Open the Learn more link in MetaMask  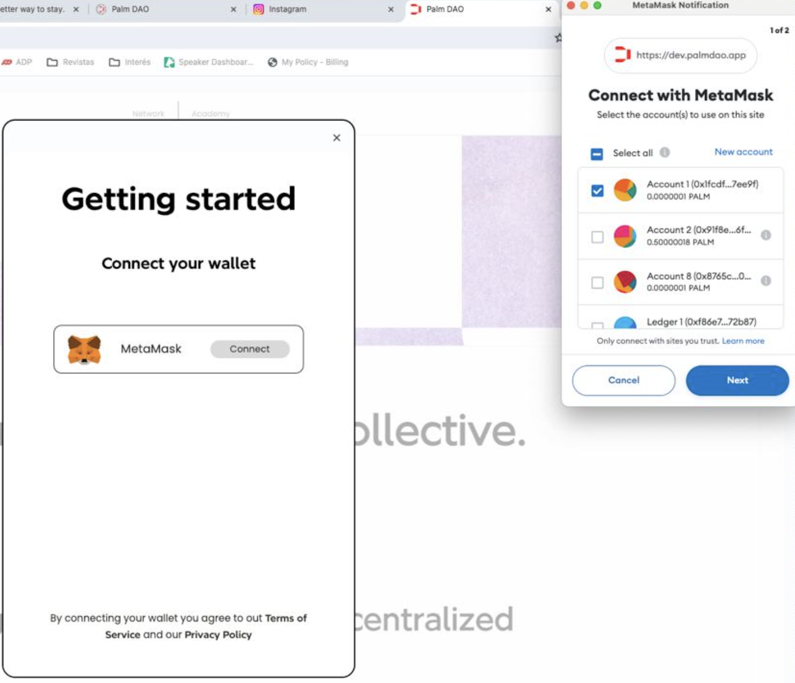pos(743,341)
